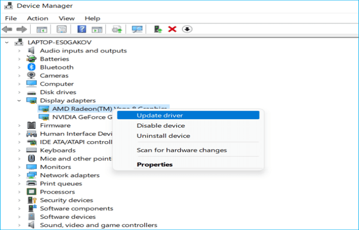Image resolution: width=359 pixels, height=230 pixels.
Task: Expand the Monitors chevron
Action: point(19,167)
